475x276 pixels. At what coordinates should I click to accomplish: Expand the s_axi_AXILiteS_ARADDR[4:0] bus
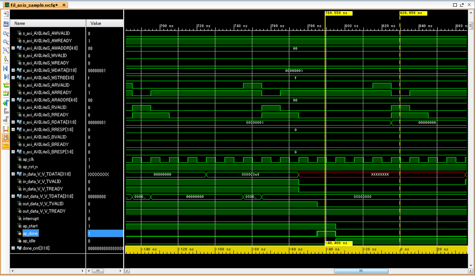point(13,100)
